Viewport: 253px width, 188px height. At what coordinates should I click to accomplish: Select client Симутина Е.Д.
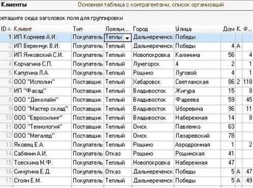pos(32,172)
